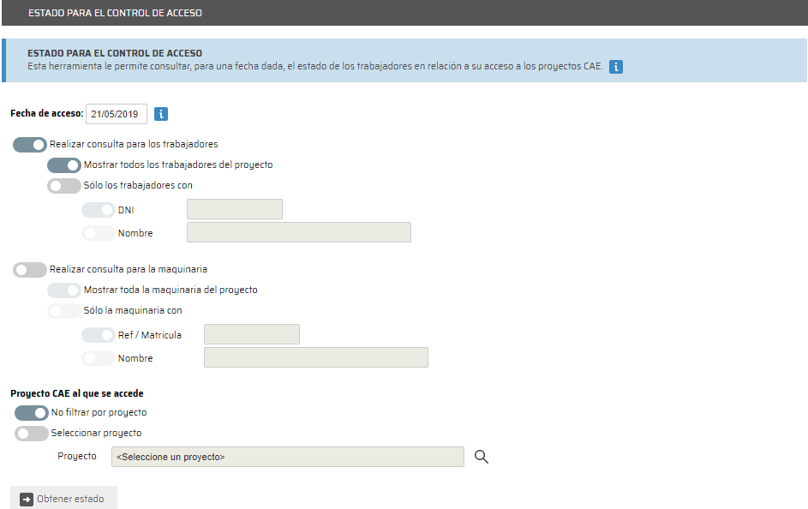This screenshot has width=808, height=509.
Task: Click the Ref / Matrícula text field
Action: click(251, 334)
